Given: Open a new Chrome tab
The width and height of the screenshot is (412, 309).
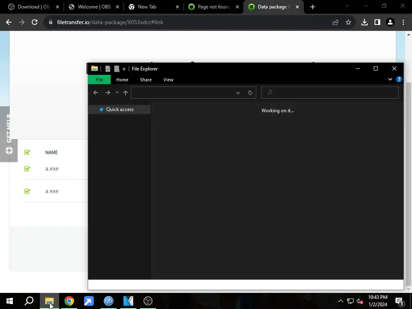Looking at the screenshot, I should point(312,7).
